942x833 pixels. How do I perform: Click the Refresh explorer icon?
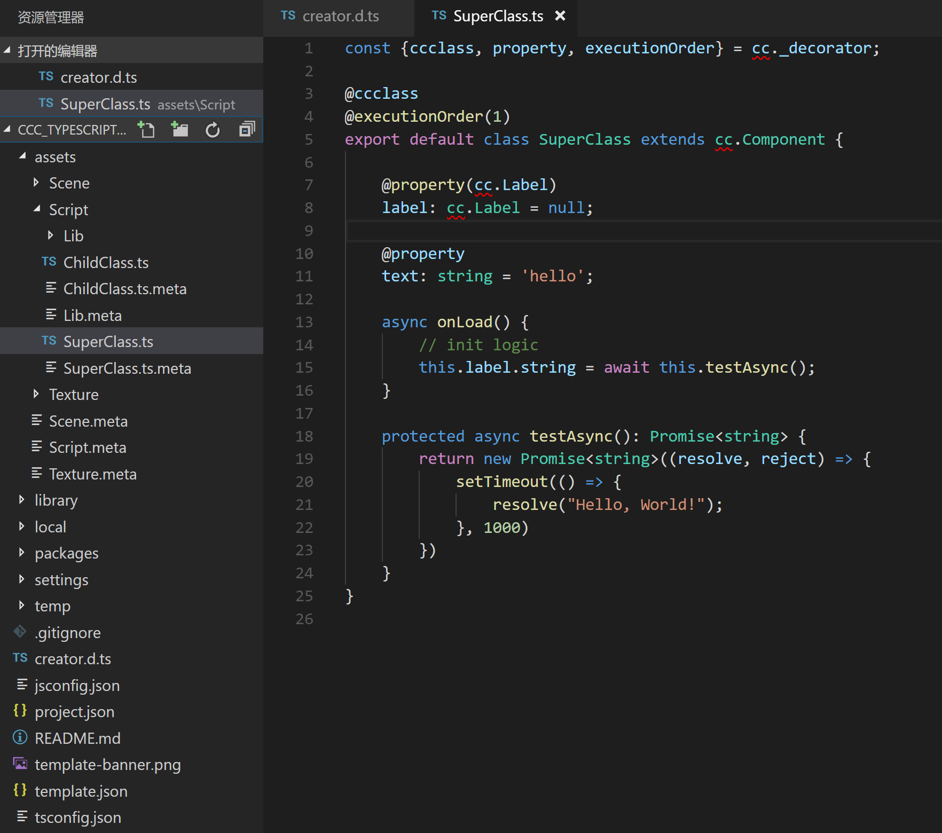tap(213, 130)
